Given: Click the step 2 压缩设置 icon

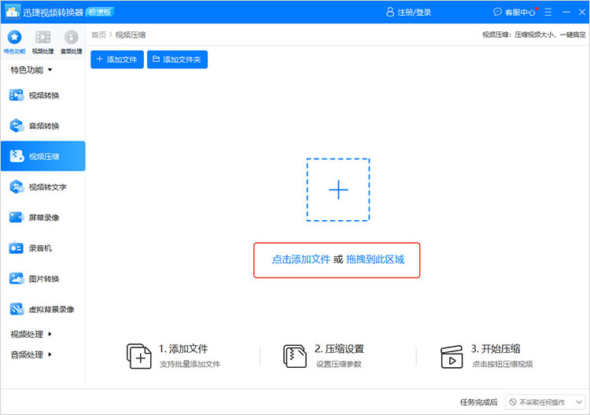Looking at the screenshot, I should [x=295, y=356].
